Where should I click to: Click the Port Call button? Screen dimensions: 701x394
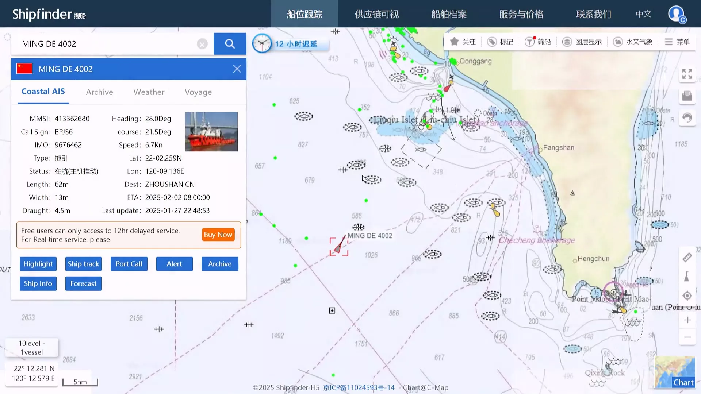coord(129,264)
